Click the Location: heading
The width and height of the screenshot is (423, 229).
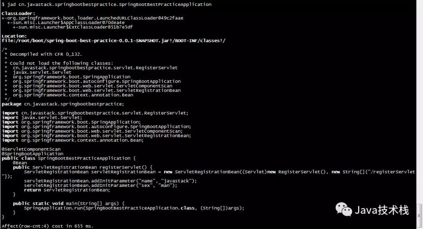point(14,36)
